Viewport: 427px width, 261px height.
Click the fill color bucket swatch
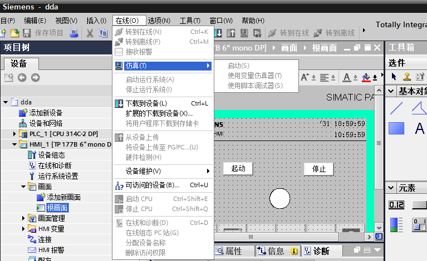tap(366, 78)
